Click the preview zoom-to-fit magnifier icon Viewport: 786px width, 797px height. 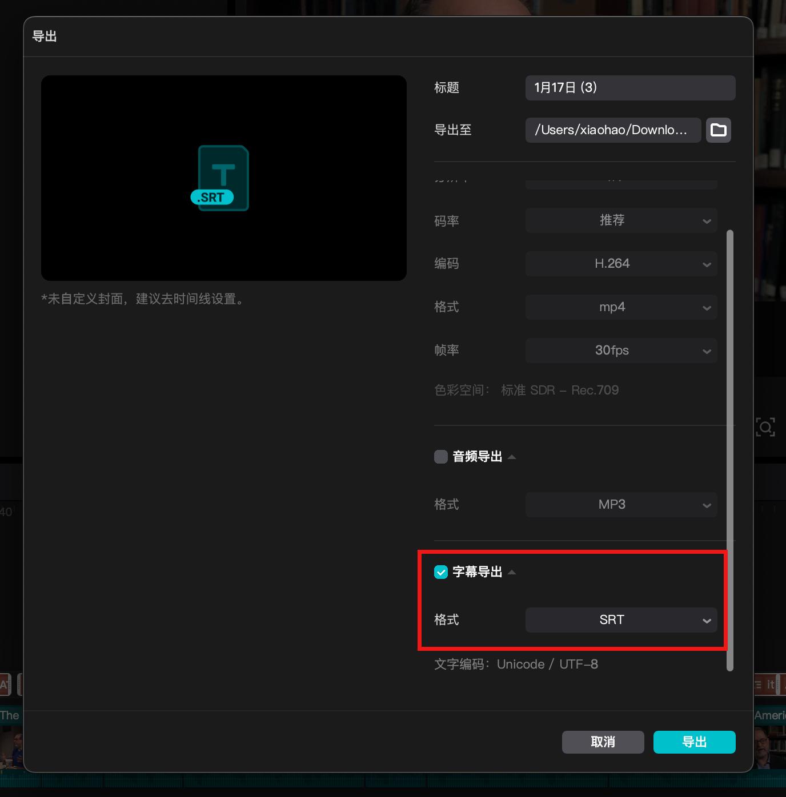pyautogui.click(x=765, y=426)
